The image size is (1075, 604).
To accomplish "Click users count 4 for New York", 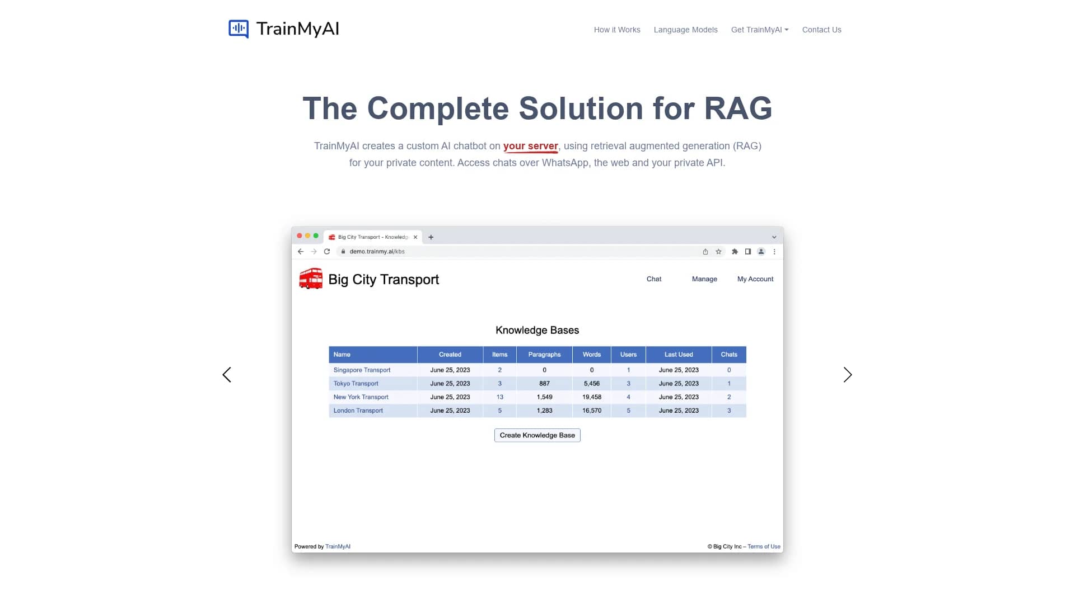I will click(628, 397).
